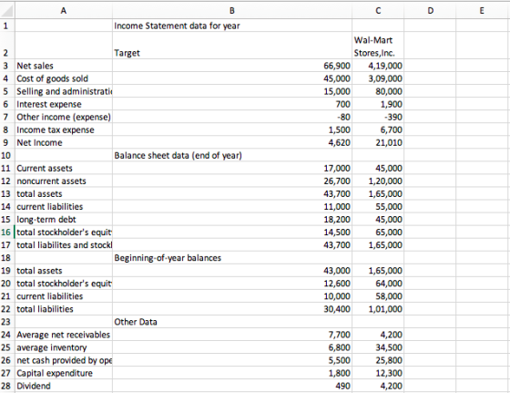510x393 pixels.
Task: Click Wal-Mart beginning current liabilities 58,000
Action: 378,296
